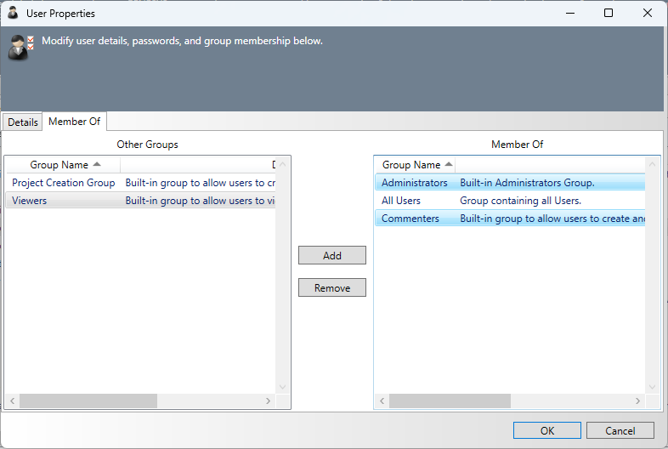Image resolution: width=668 pixels, height=449 pixels.
Task: Click the Other Groups horizontal scrollbar thumb
Action: (x=88, y=401)
